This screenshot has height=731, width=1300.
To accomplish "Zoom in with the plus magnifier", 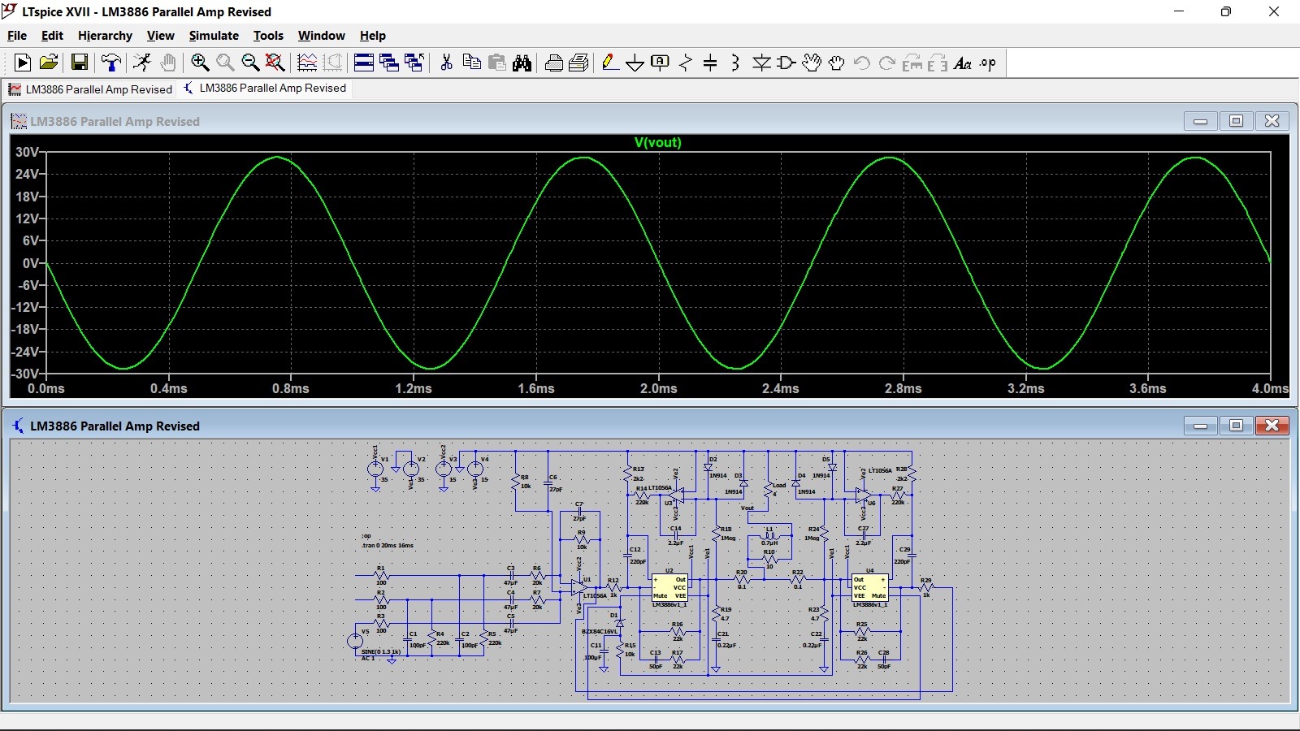I will point(200,63).
